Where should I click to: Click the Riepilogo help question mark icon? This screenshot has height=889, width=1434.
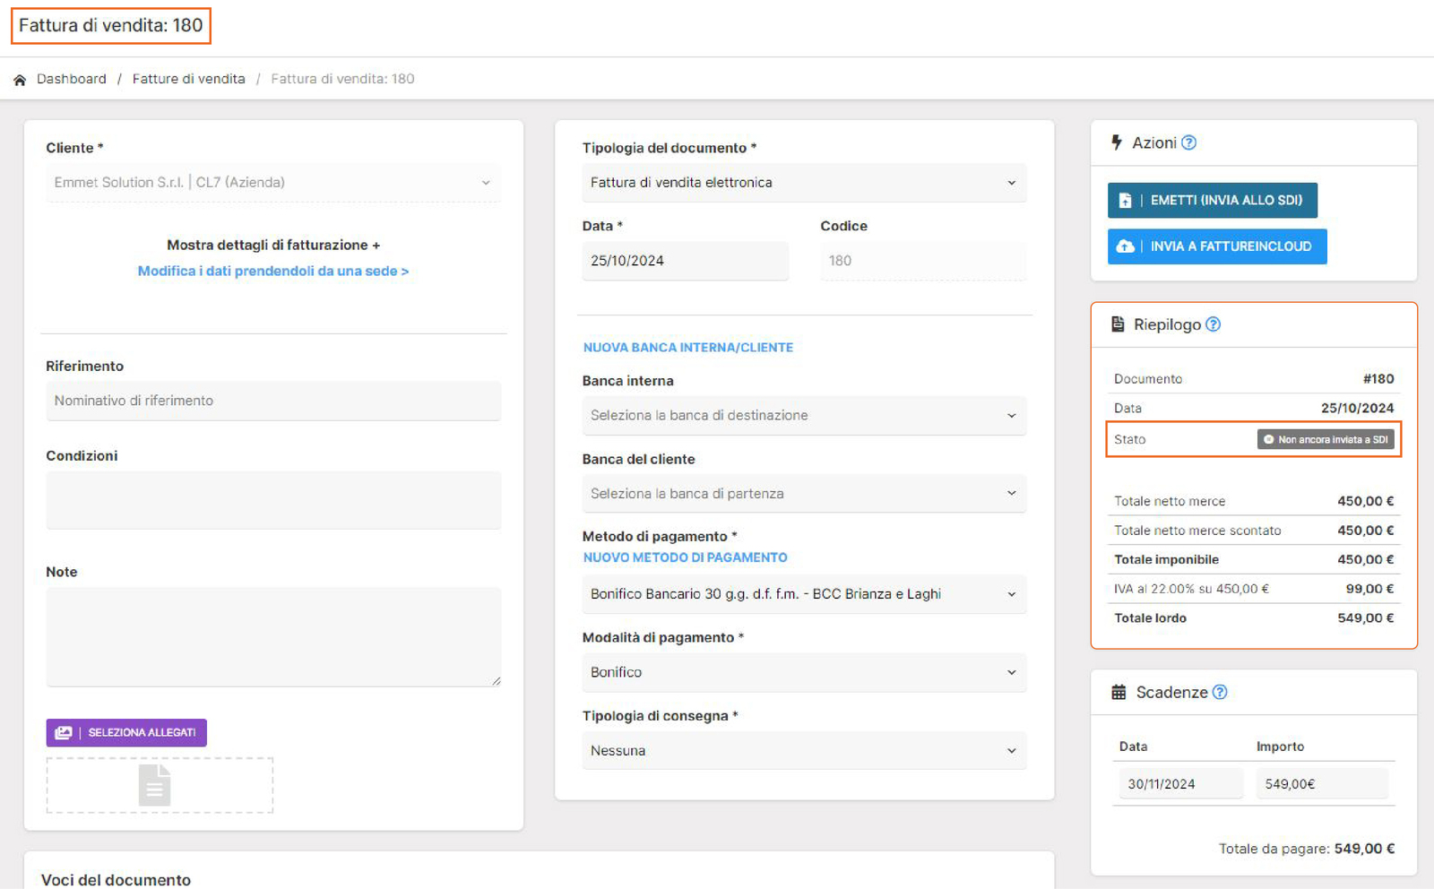[x=1213, y=324]
